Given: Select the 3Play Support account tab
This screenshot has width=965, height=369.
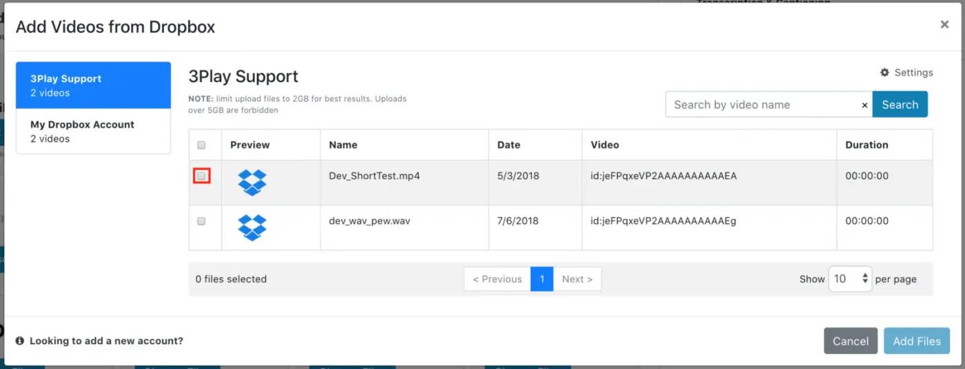Looking at the screenshot, I should [93, 86].
